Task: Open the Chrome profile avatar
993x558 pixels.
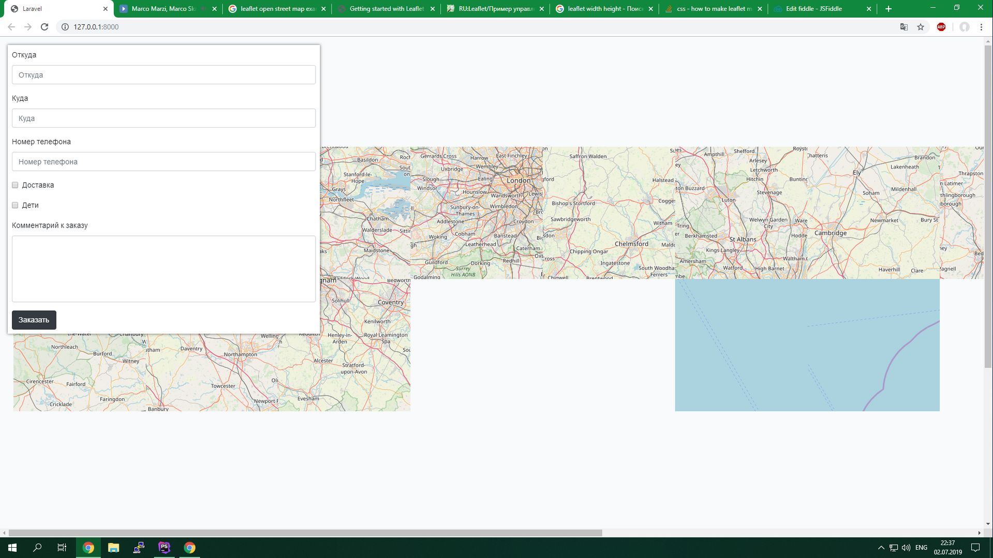Action: 965,27
